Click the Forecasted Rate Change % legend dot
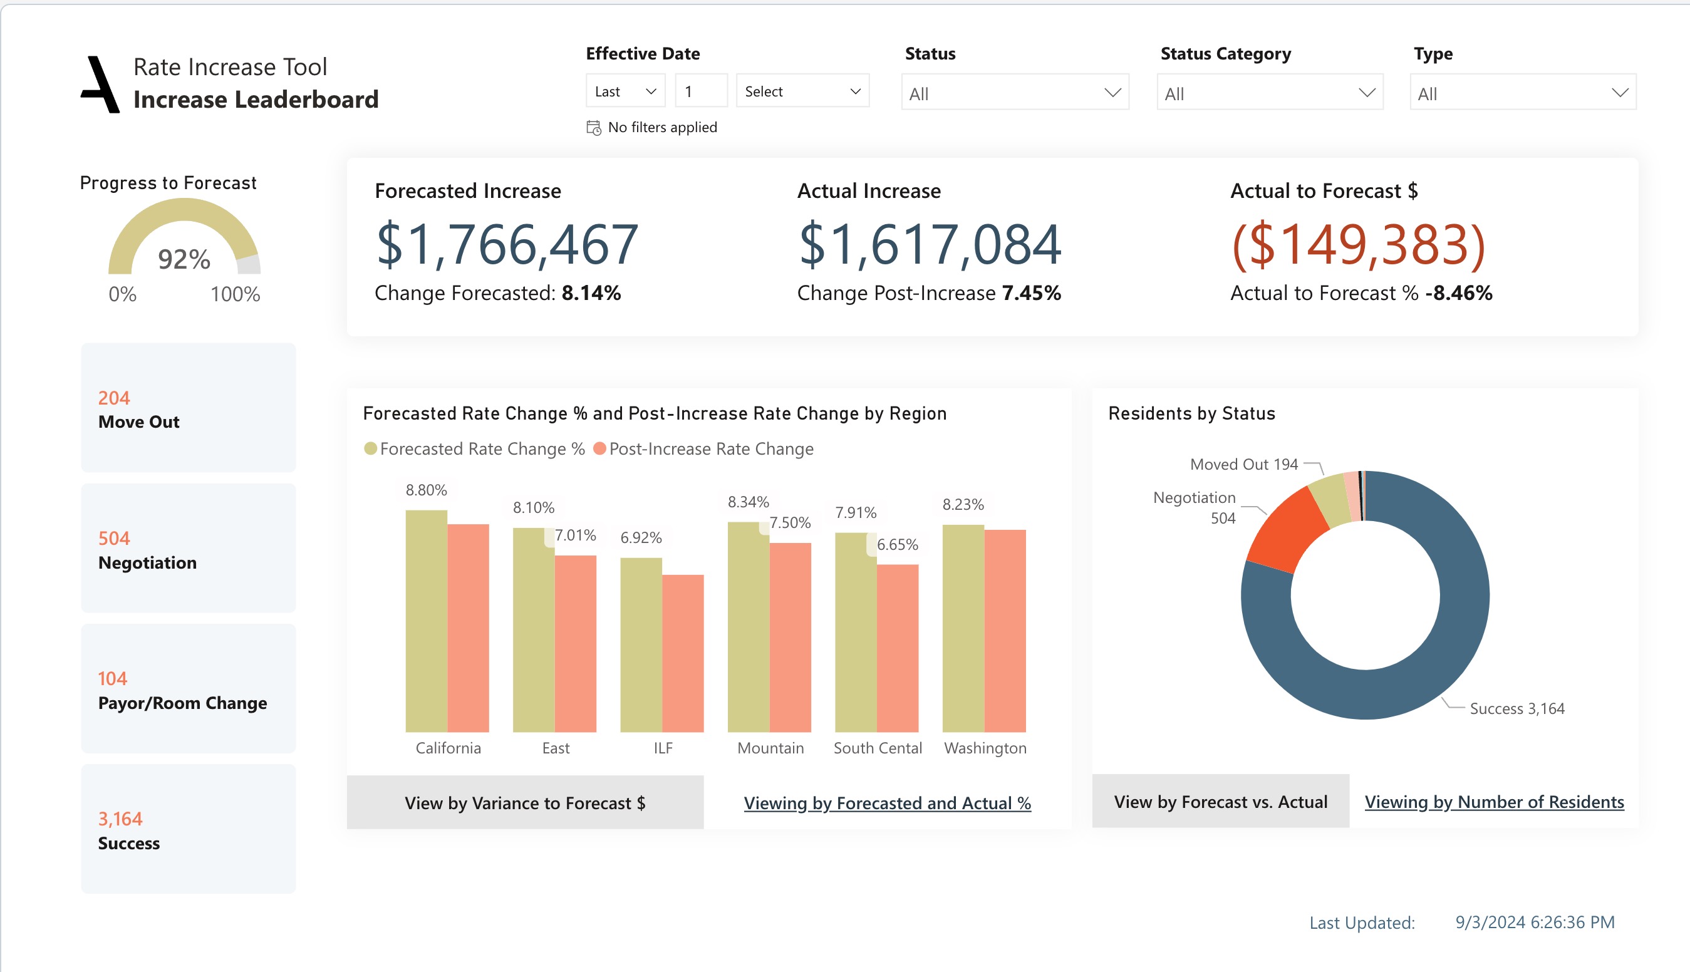Image resolution: width=1690 pixels, height=972 pixels. click(370, 448)
